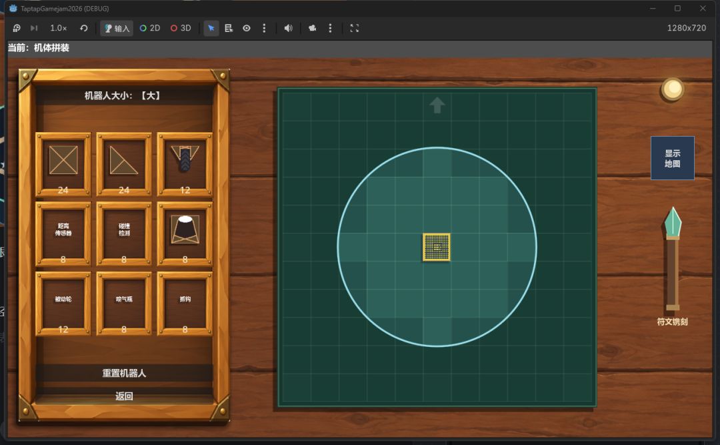Viewport: 720px width, 445px height.
Task: Click the 1.0× game speed value
Action: [x=58, y=28]
